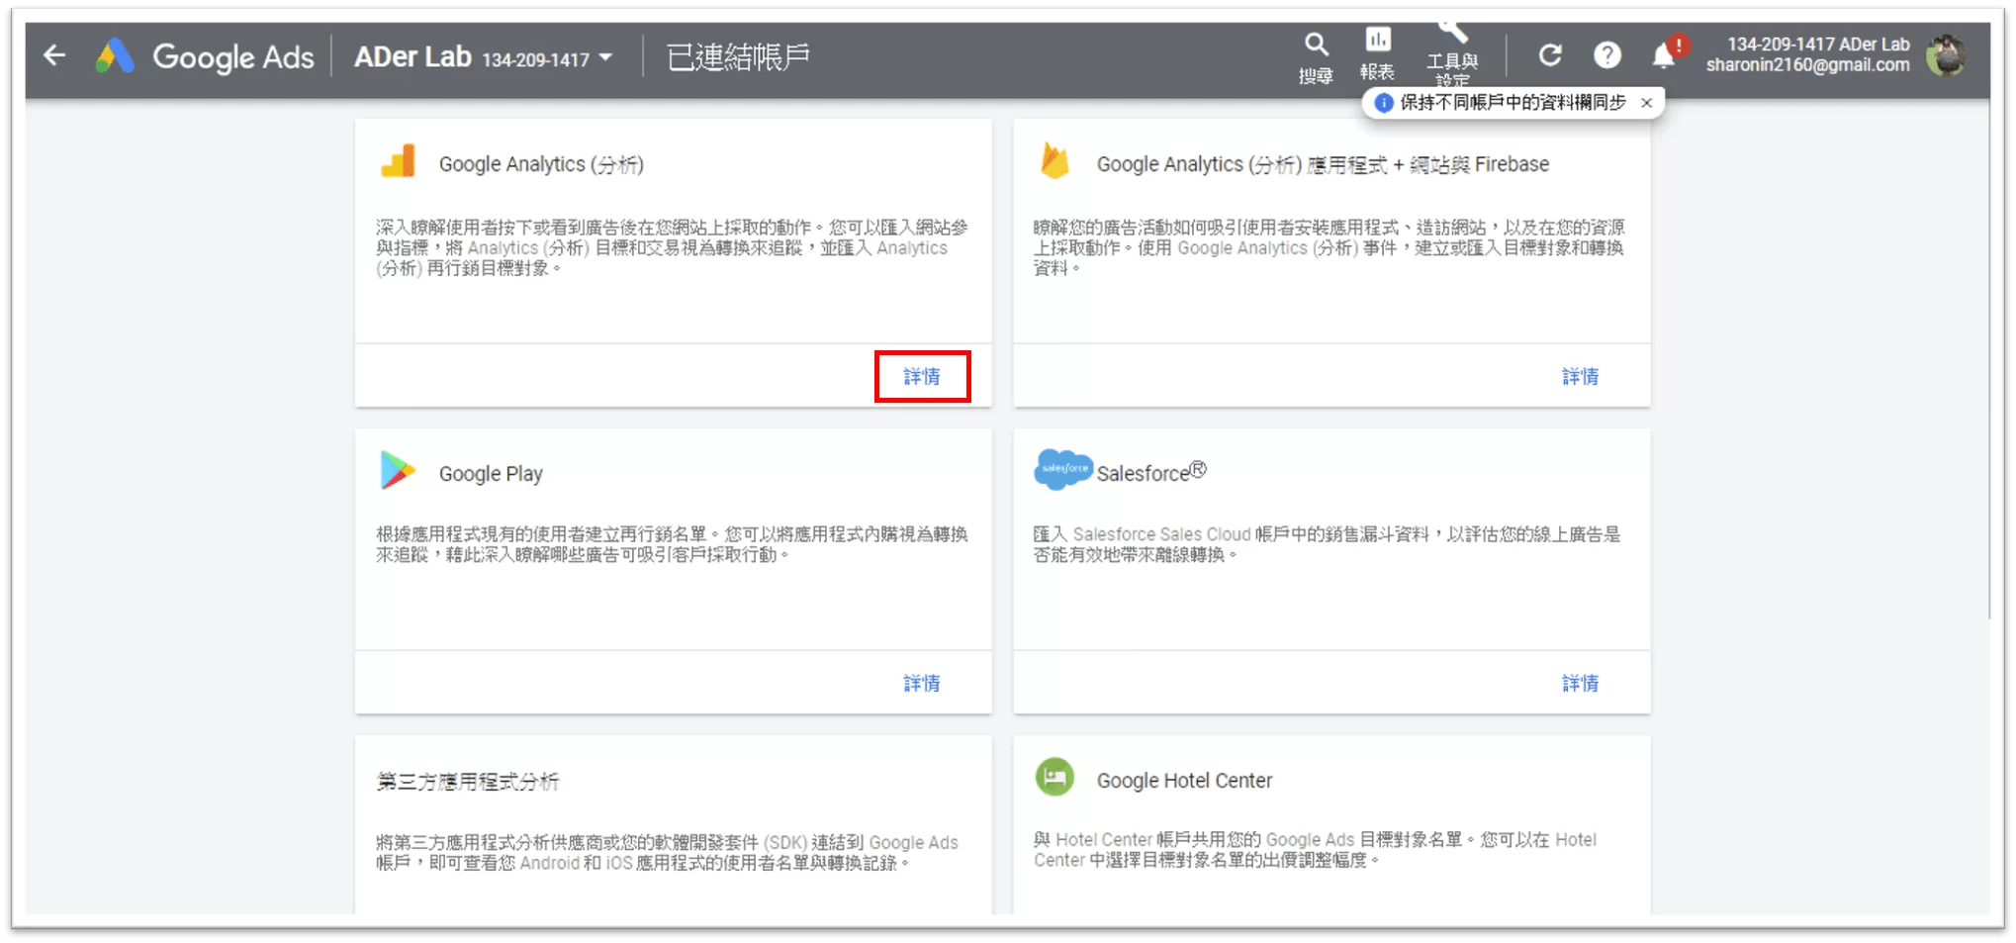Open the help question mark icon
Image resolution: width=2016 pixels, height=943 pixels.
pos(1607,55)
